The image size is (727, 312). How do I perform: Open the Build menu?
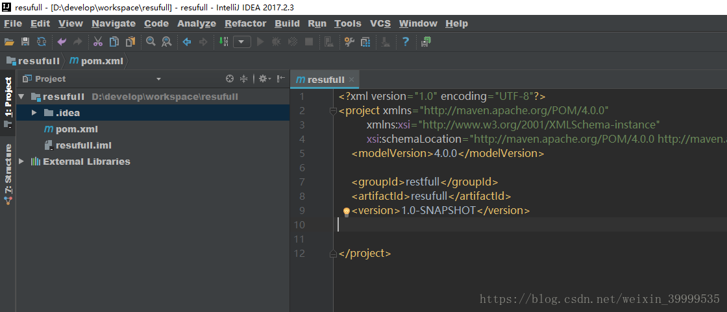pyautogui.click(x=287, y=23)
